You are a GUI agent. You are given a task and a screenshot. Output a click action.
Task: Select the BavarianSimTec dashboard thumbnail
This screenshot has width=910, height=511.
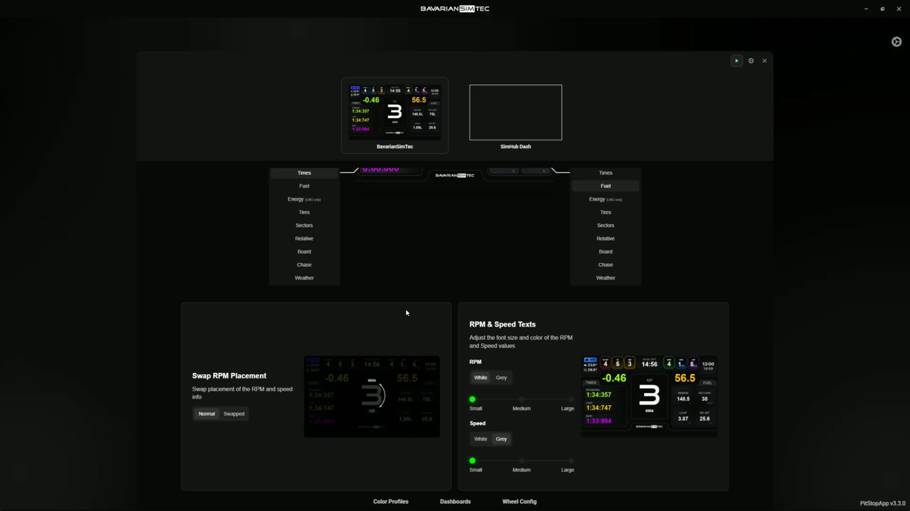tap(395, 115)
